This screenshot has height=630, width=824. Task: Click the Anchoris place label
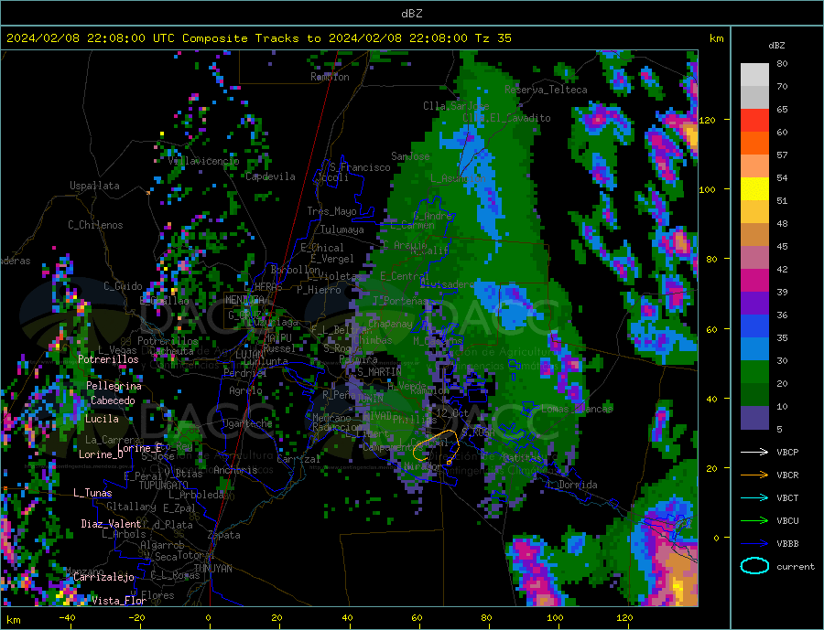click(235, 470)
